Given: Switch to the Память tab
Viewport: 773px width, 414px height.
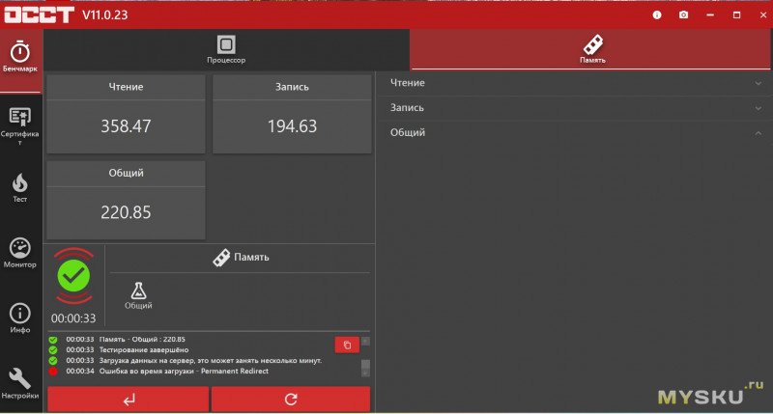Looking at the screenshot, I should 592,49.
